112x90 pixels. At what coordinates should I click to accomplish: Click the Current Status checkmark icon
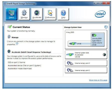[9, 27]
